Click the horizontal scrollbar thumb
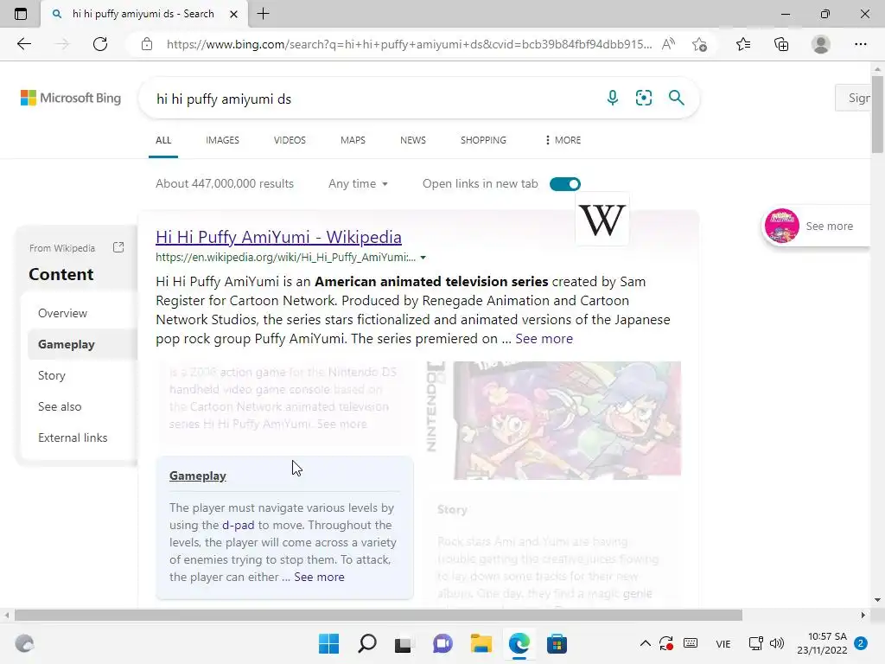The width and height of the screenshot is (885, 664). pyautogui.click(x=379, y=615)
